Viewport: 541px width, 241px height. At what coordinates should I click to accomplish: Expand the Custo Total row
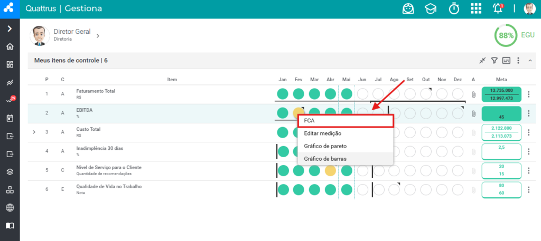click(x=34, y=132)
